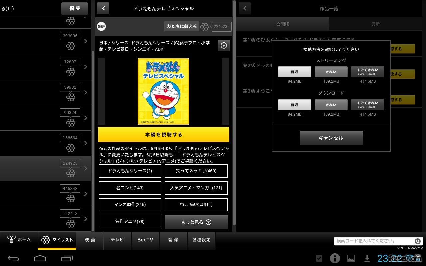Expand the description with the circular down arrow
The image size is (426, 266).
coord(224,45)
